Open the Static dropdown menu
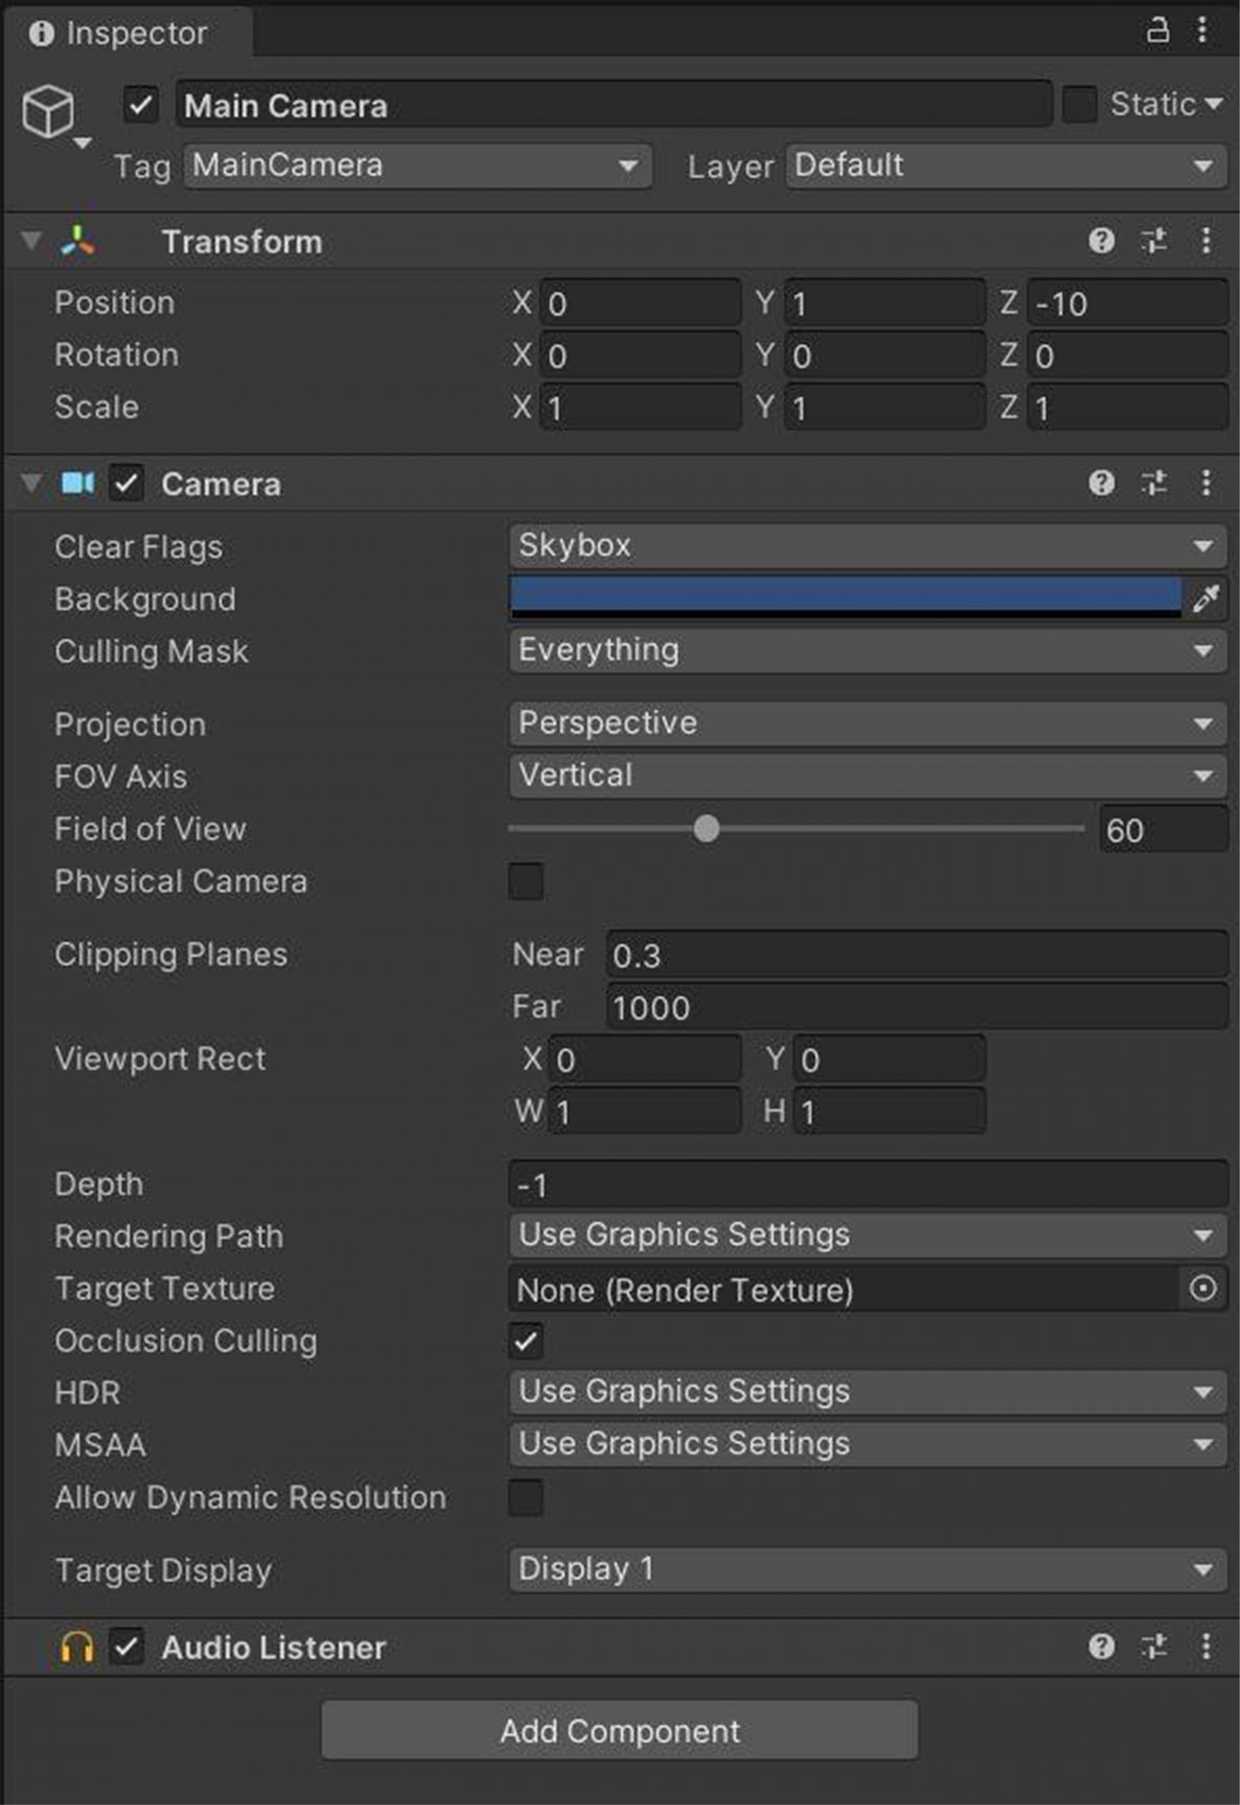Image resolution: width=1240 pixels, height=1805 pixels. (x=1167, y=104)
